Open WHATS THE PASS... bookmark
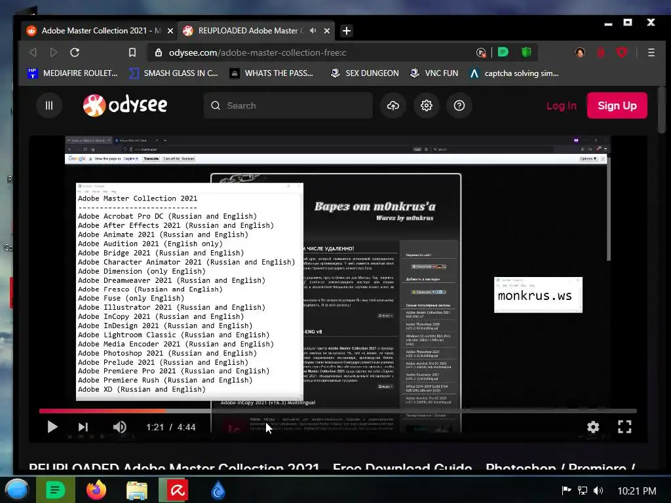The image size is (671, 503). (271, 73)
